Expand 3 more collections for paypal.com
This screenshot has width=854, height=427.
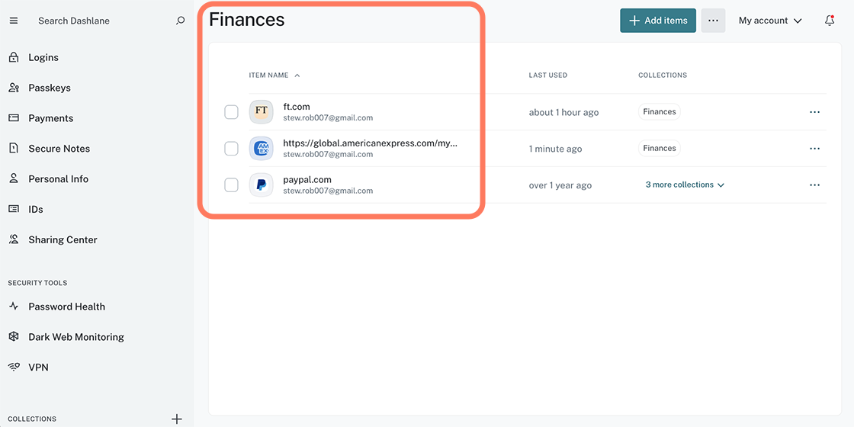click(x=684, y=185)
